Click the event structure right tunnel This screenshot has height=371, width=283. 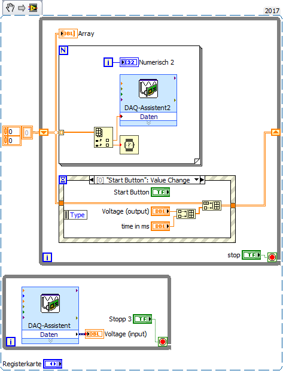233,205
